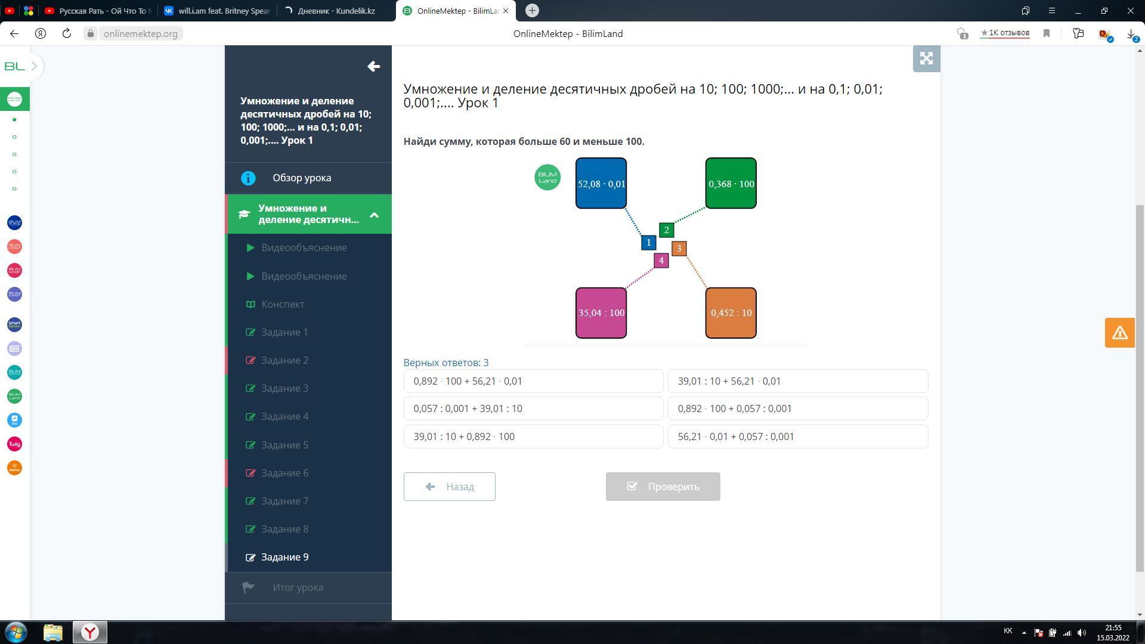Expand the BL left sidebar arrow
Viewport: 1145px width, 644px height.
[34, 66]
